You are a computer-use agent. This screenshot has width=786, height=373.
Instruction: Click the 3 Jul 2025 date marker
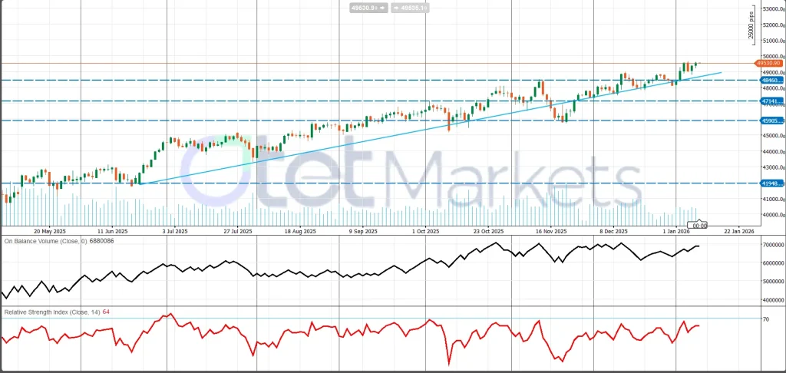177,230
